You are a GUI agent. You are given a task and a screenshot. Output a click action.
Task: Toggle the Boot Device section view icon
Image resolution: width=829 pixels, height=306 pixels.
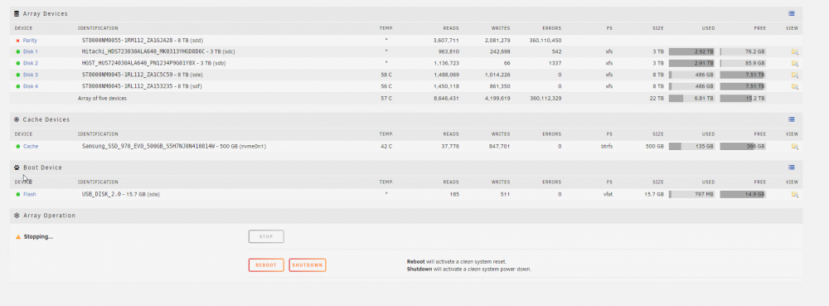792,168
